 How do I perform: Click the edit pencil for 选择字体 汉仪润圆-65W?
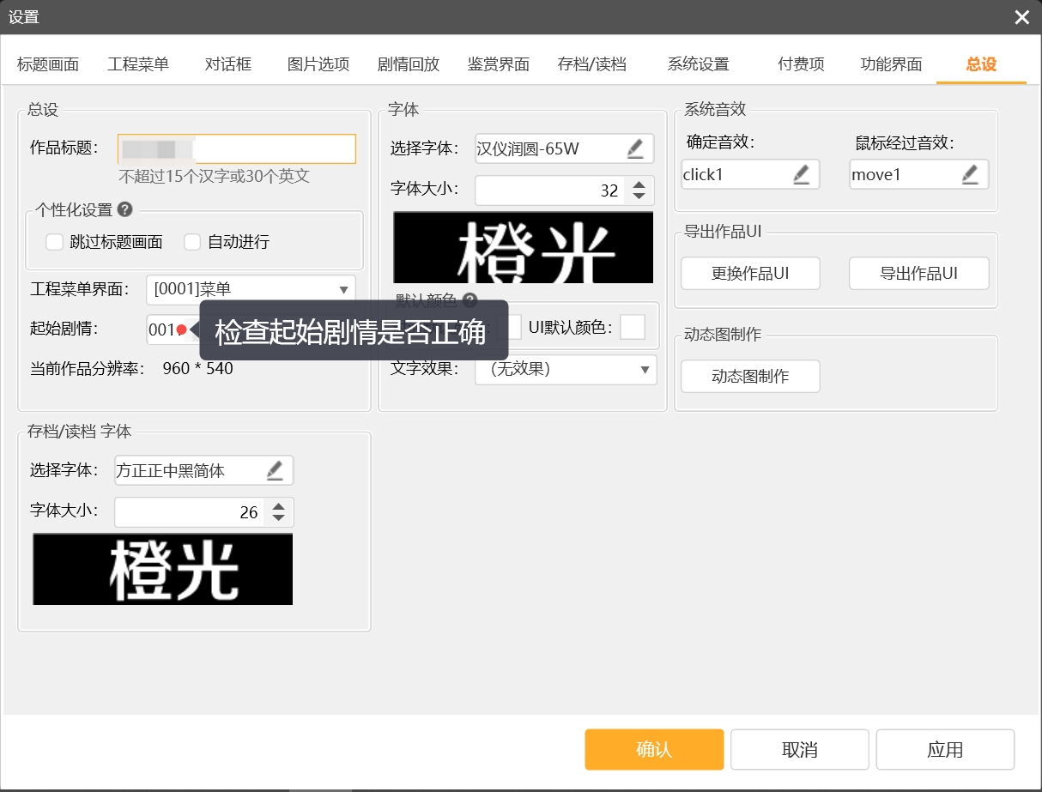pyautogui.click(x=635, y=149)
